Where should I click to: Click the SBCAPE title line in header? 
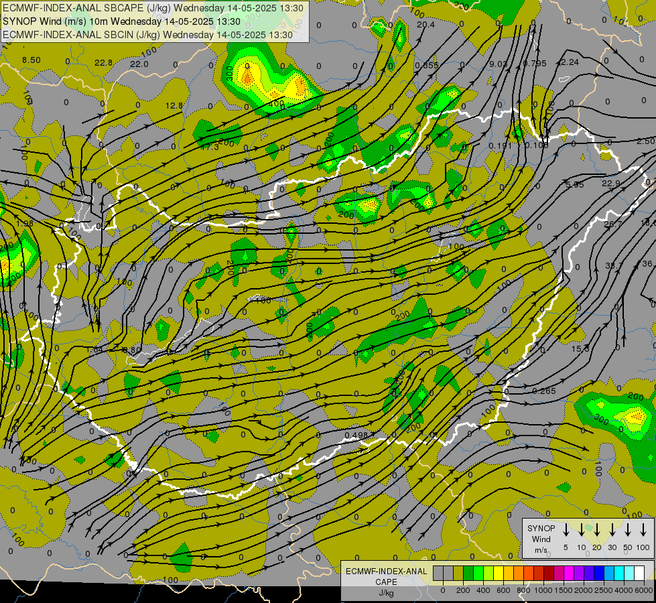click(x=153, y=8)
